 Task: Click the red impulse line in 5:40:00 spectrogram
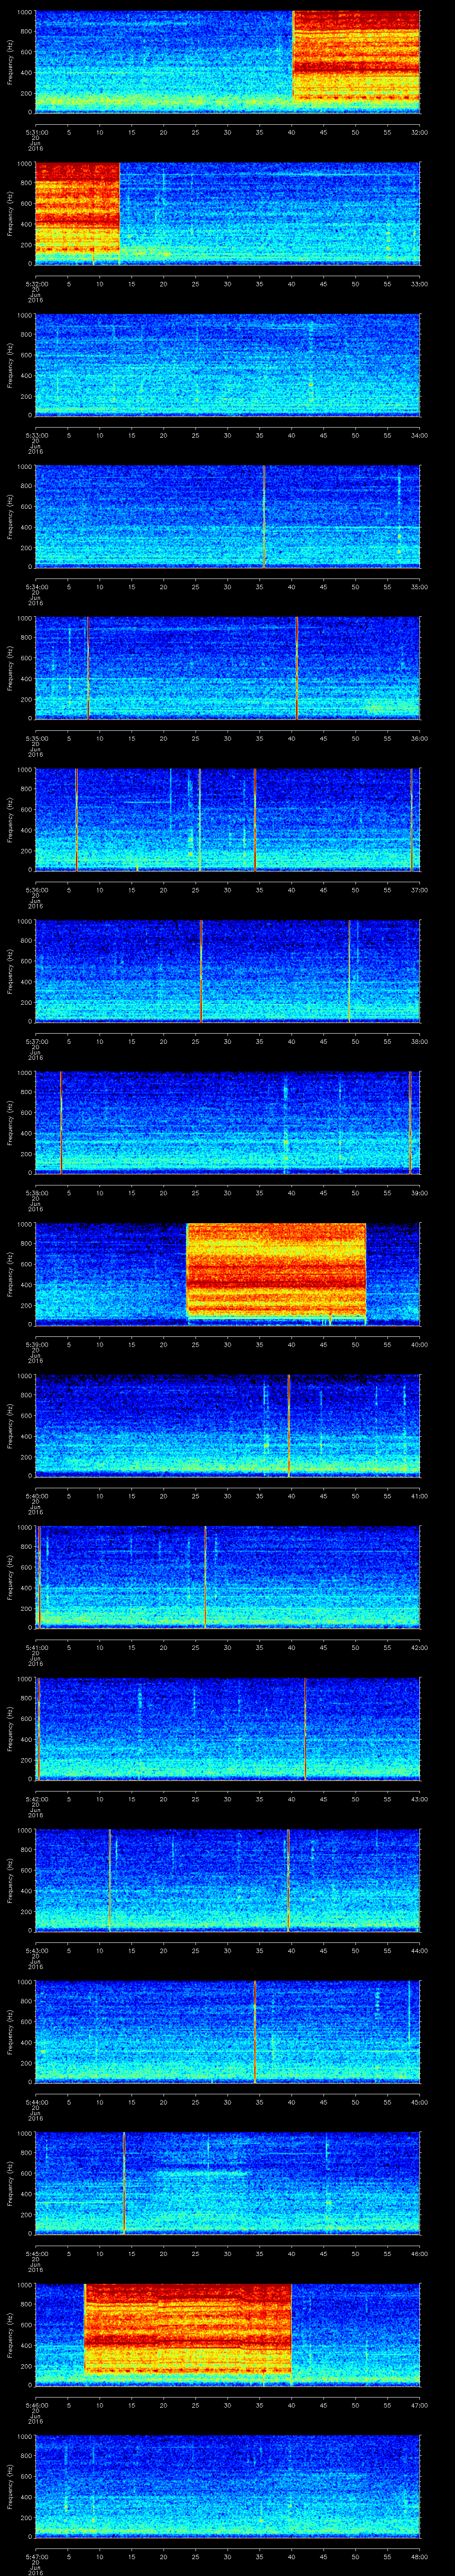(x=288, y=1426)
